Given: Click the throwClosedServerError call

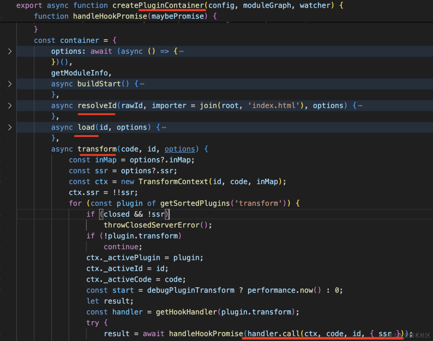Looking at the screenshot, I should click(x=152, y=225).
